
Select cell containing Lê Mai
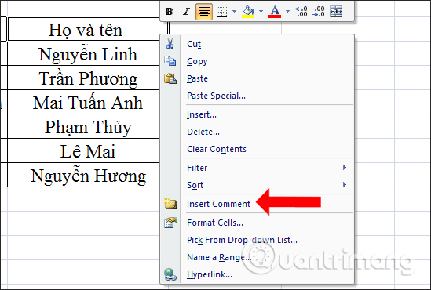click(83, 150)
